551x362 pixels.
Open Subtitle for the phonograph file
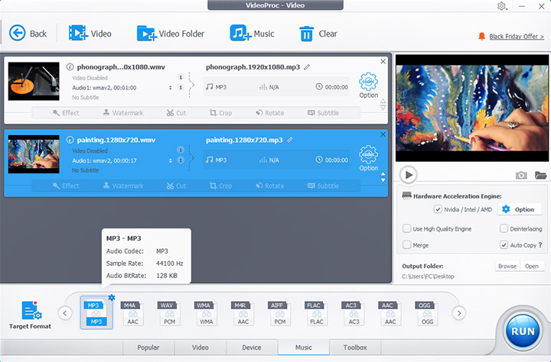tap(323, 112)
